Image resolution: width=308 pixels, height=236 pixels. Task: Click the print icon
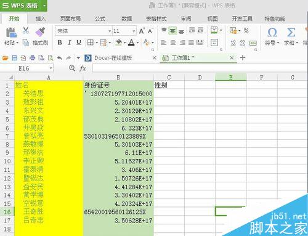click(32, 58)
